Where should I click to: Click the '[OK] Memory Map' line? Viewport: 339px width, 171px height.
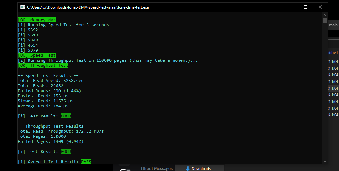pyautogui.click(x=37, y=20)
